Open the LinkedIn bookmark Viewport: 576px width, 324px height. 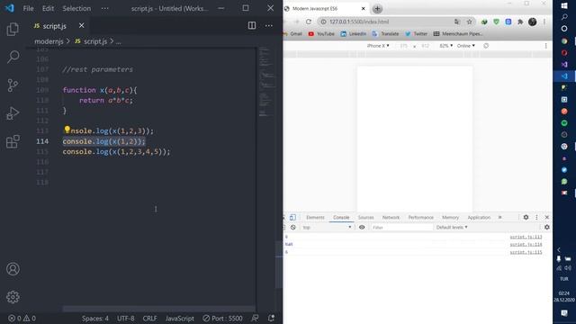pyautogui.click(x=353, y=34)
